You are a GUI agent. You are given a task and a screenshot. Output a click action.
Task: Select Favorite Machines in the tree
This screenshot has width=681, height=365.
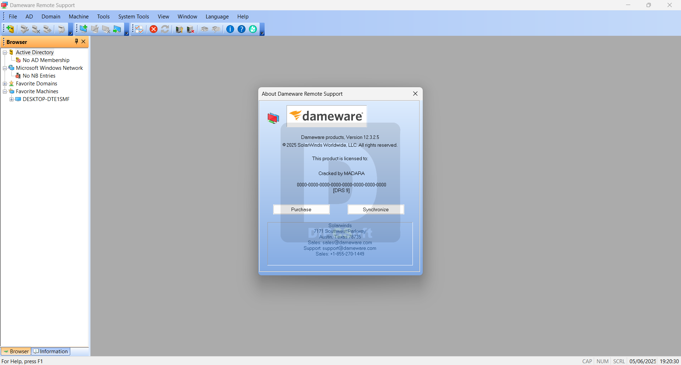37,91
